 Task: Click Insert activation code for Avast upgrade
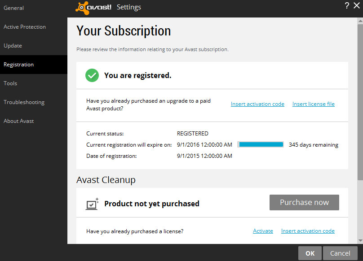tap(257, 104)
